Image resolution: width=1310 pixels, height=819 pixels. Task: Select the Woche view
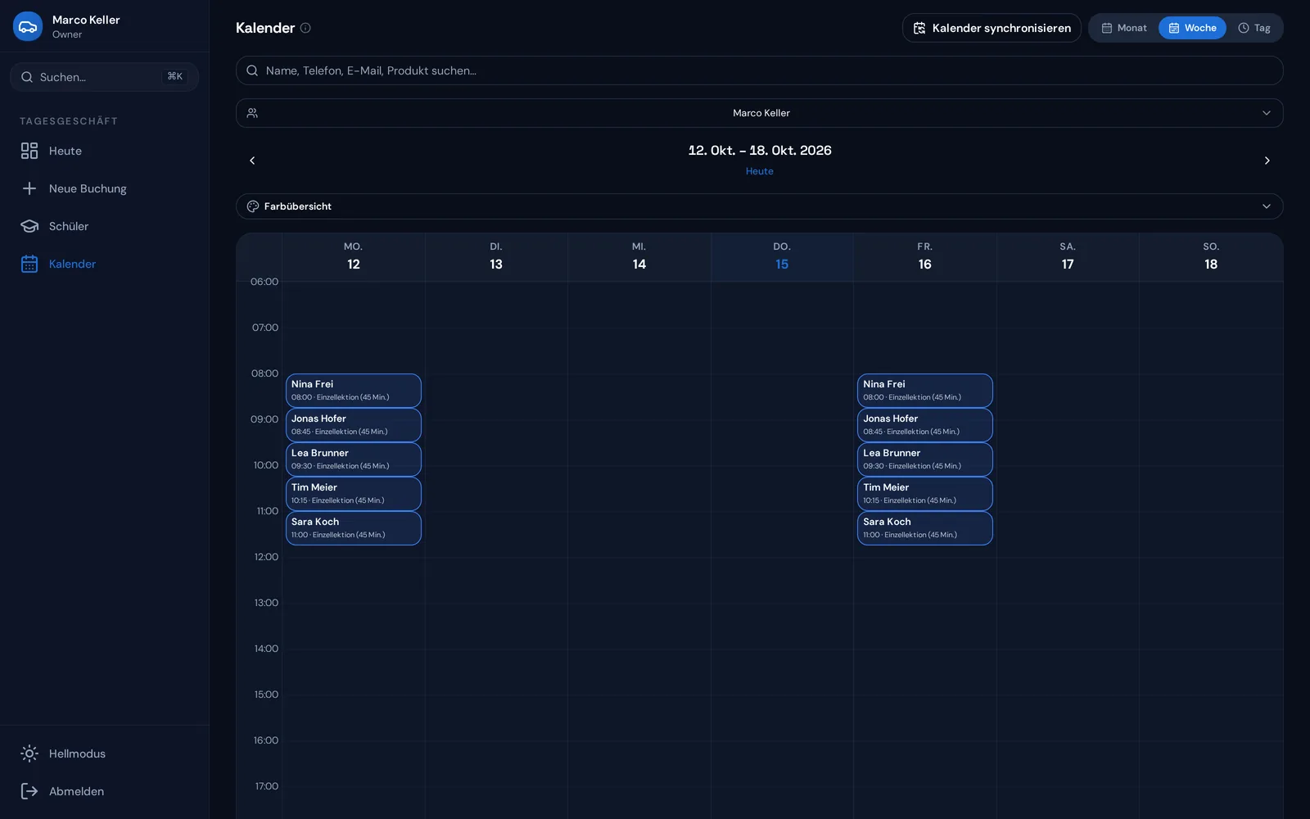1192,28
